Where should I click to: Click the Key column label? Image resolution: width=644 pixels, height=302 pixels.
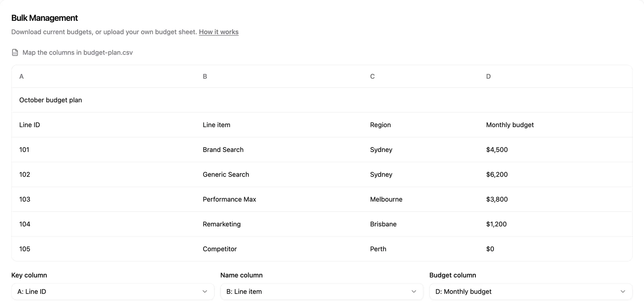[29, 275]
